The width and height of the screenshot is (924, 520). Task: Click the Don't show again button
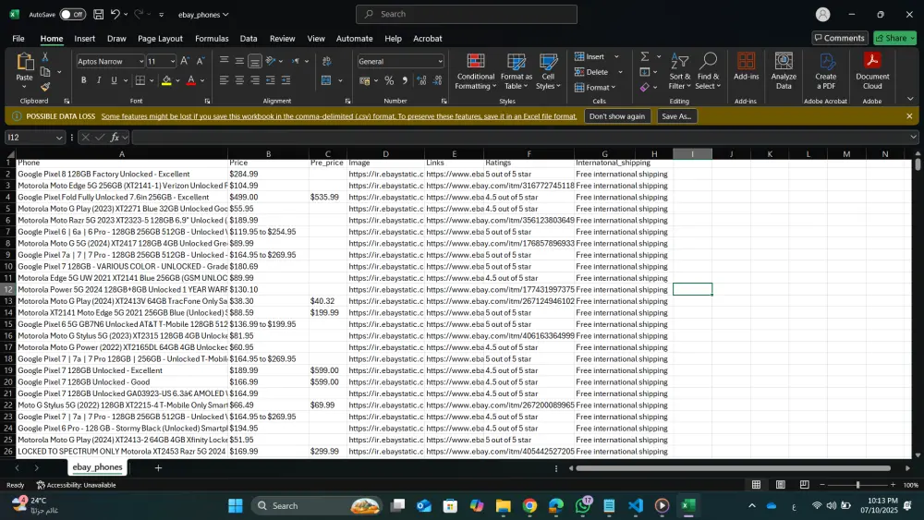click(617, 116)
